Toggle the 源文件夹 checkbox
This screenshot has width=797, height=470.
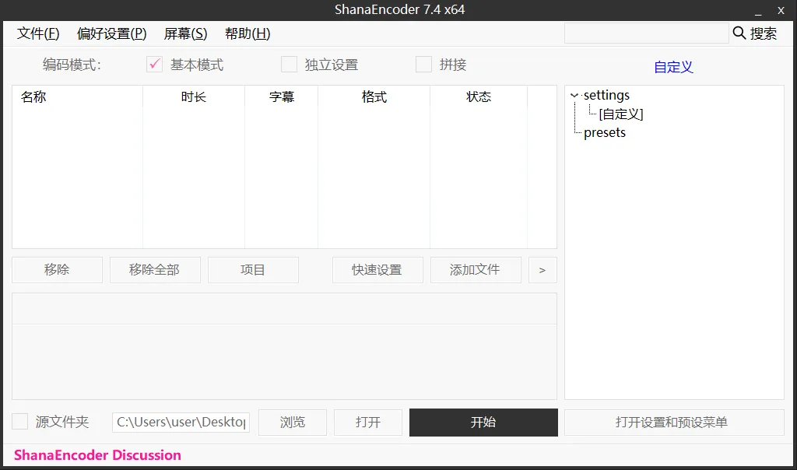click(19, 421)
